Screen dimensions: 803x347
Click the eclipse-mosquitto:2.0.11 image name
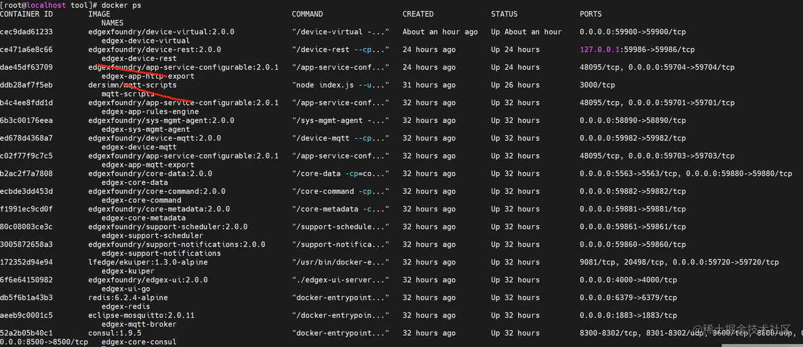141,315
